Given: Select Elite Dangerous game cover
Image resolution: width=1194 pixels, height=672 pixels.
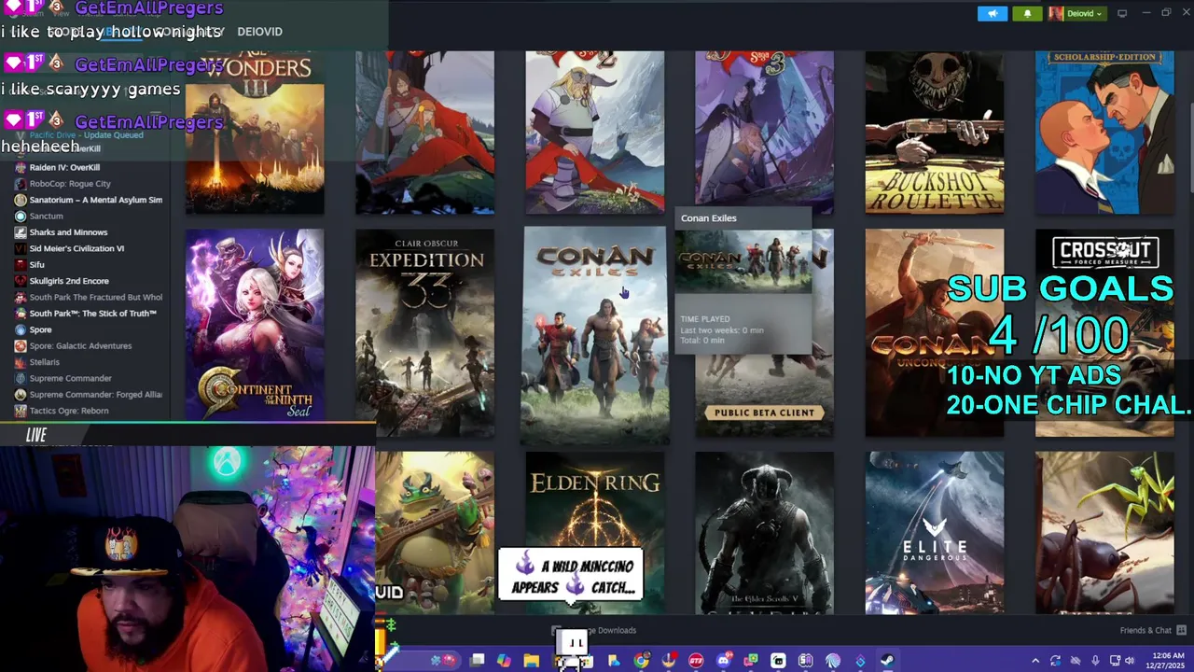Looking at the screenshot, I should pyautogui.click(x=935, y=533).
